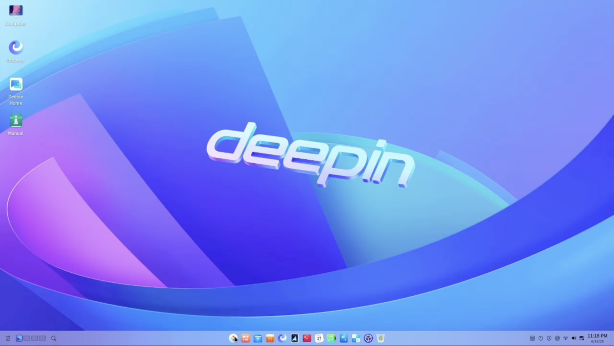The width and height of the screenshot is (614, 346).
Task: Click the clipboard icon on the taskbar
Action: click(8, 338)
